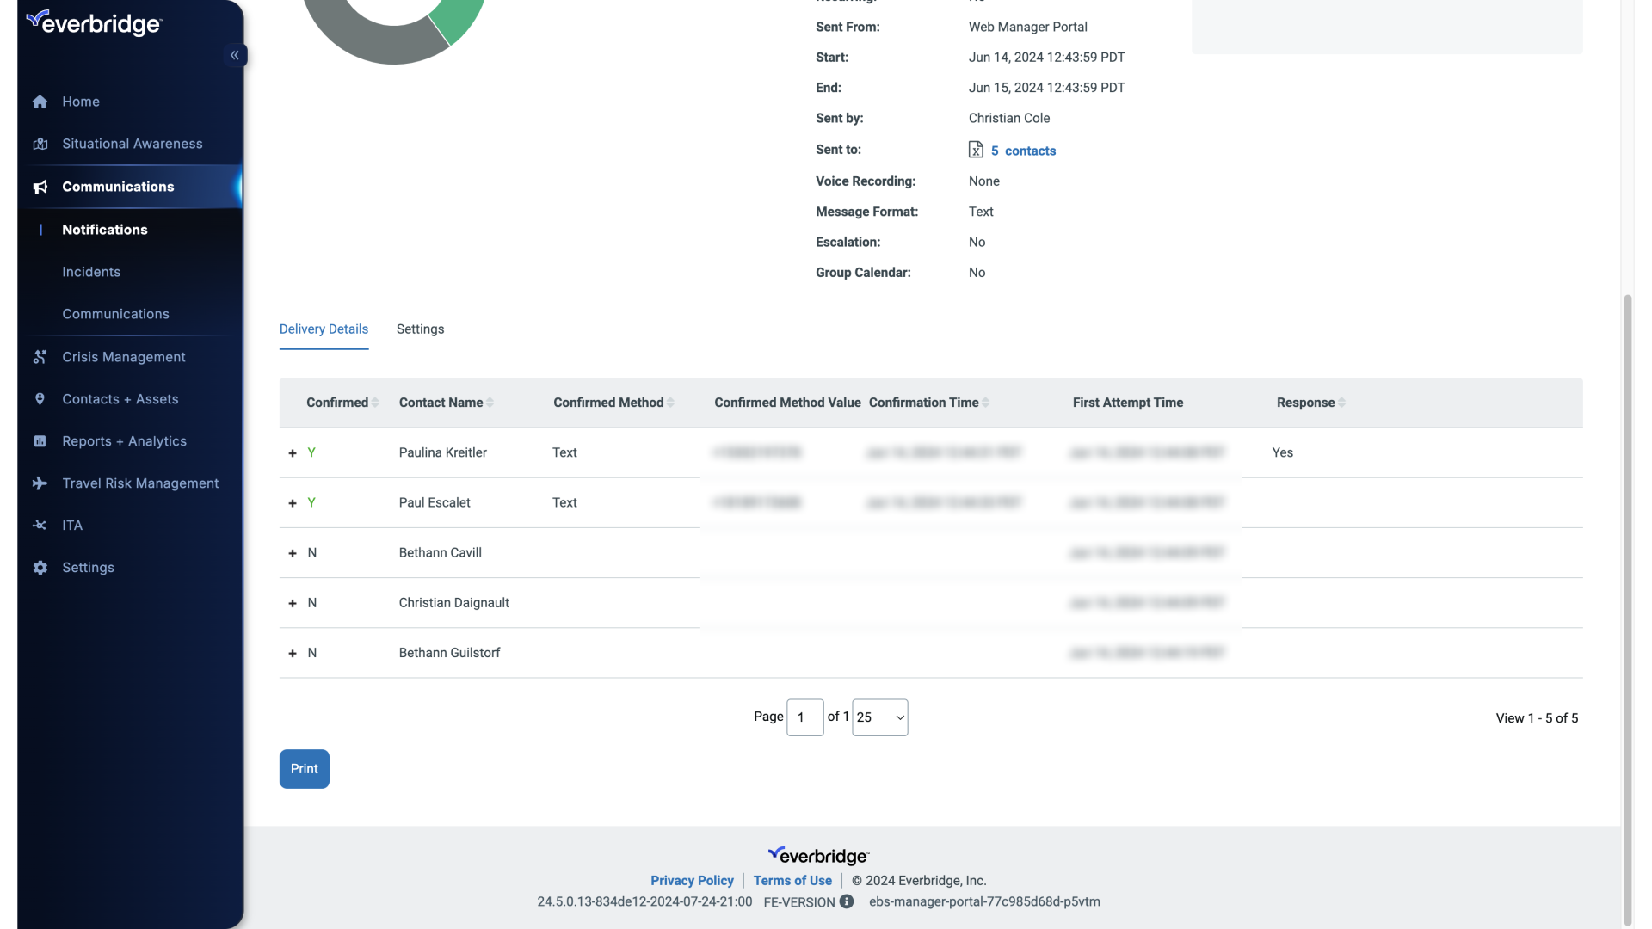Click the Communications megaphone icon
The image size is (1652, 929).
[x=40, y=187]
